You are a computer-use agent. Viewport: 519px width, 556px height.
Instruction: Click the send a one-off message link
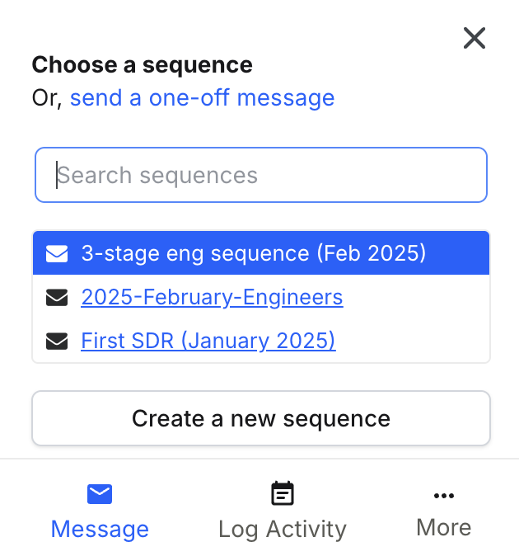click(202, 97)
